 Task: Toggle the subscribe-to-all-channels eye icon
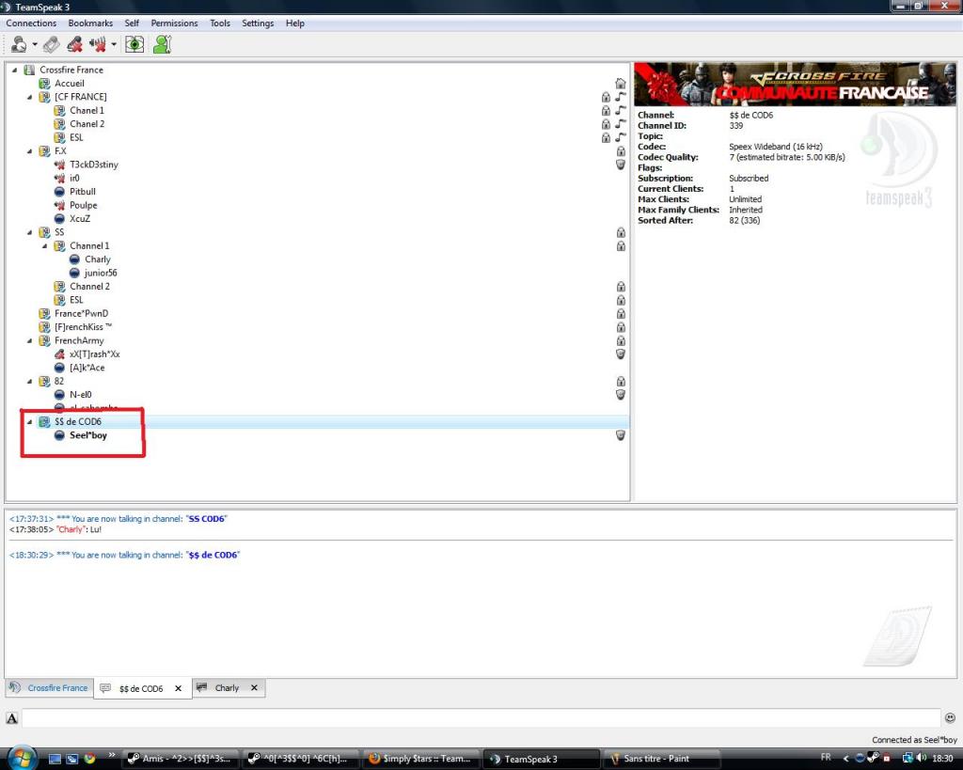pos(134,44)
